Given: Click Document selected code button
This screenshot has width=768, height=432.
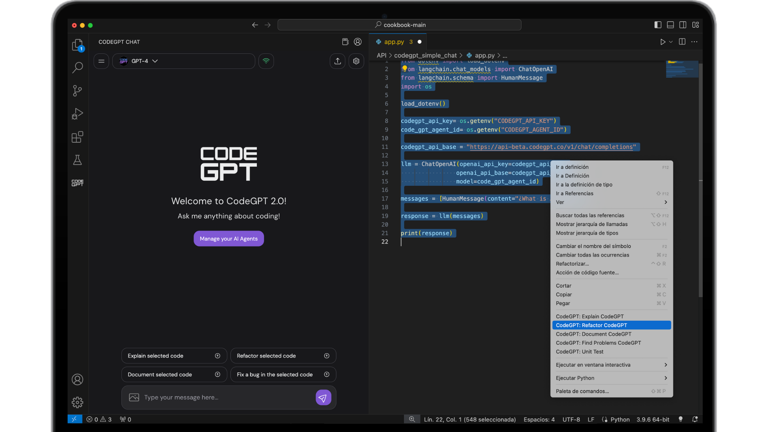Looking at the screenshot, I should pos(174,375).
